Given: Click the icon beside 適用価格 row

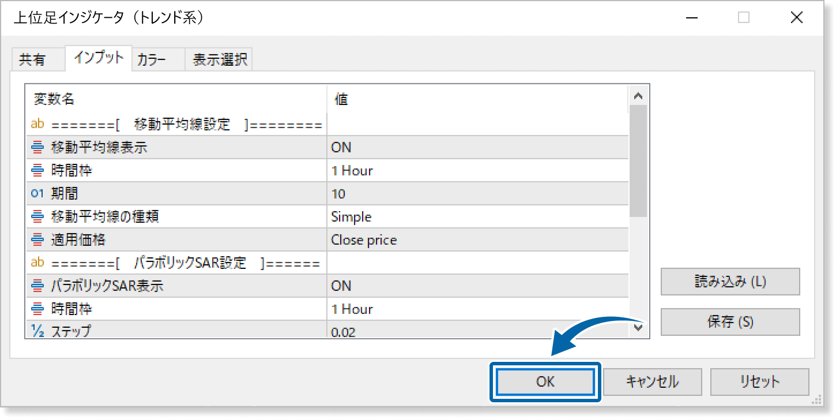Looking at the screenshot, I should pos(37,240).
